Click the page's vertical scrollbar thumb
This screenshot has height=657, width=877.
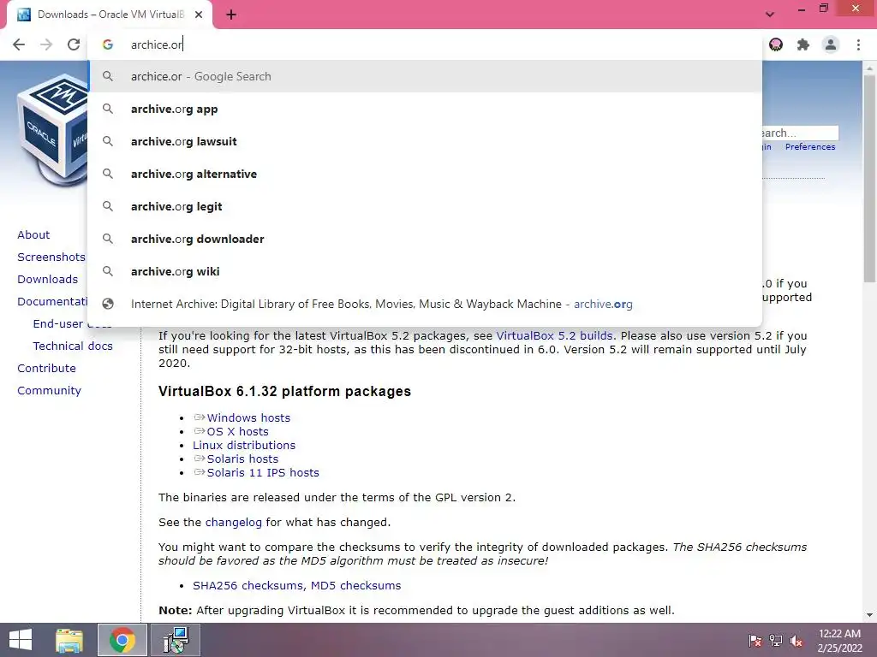coord(869,179)
